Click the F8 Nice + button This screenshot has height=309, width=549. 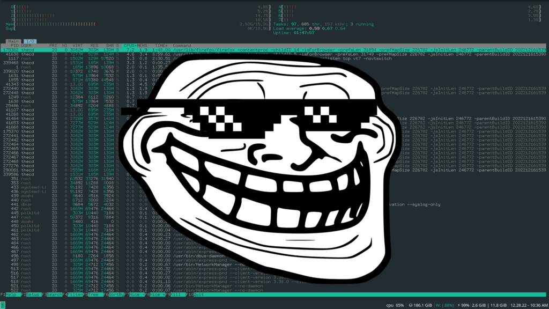coord(155,295)
